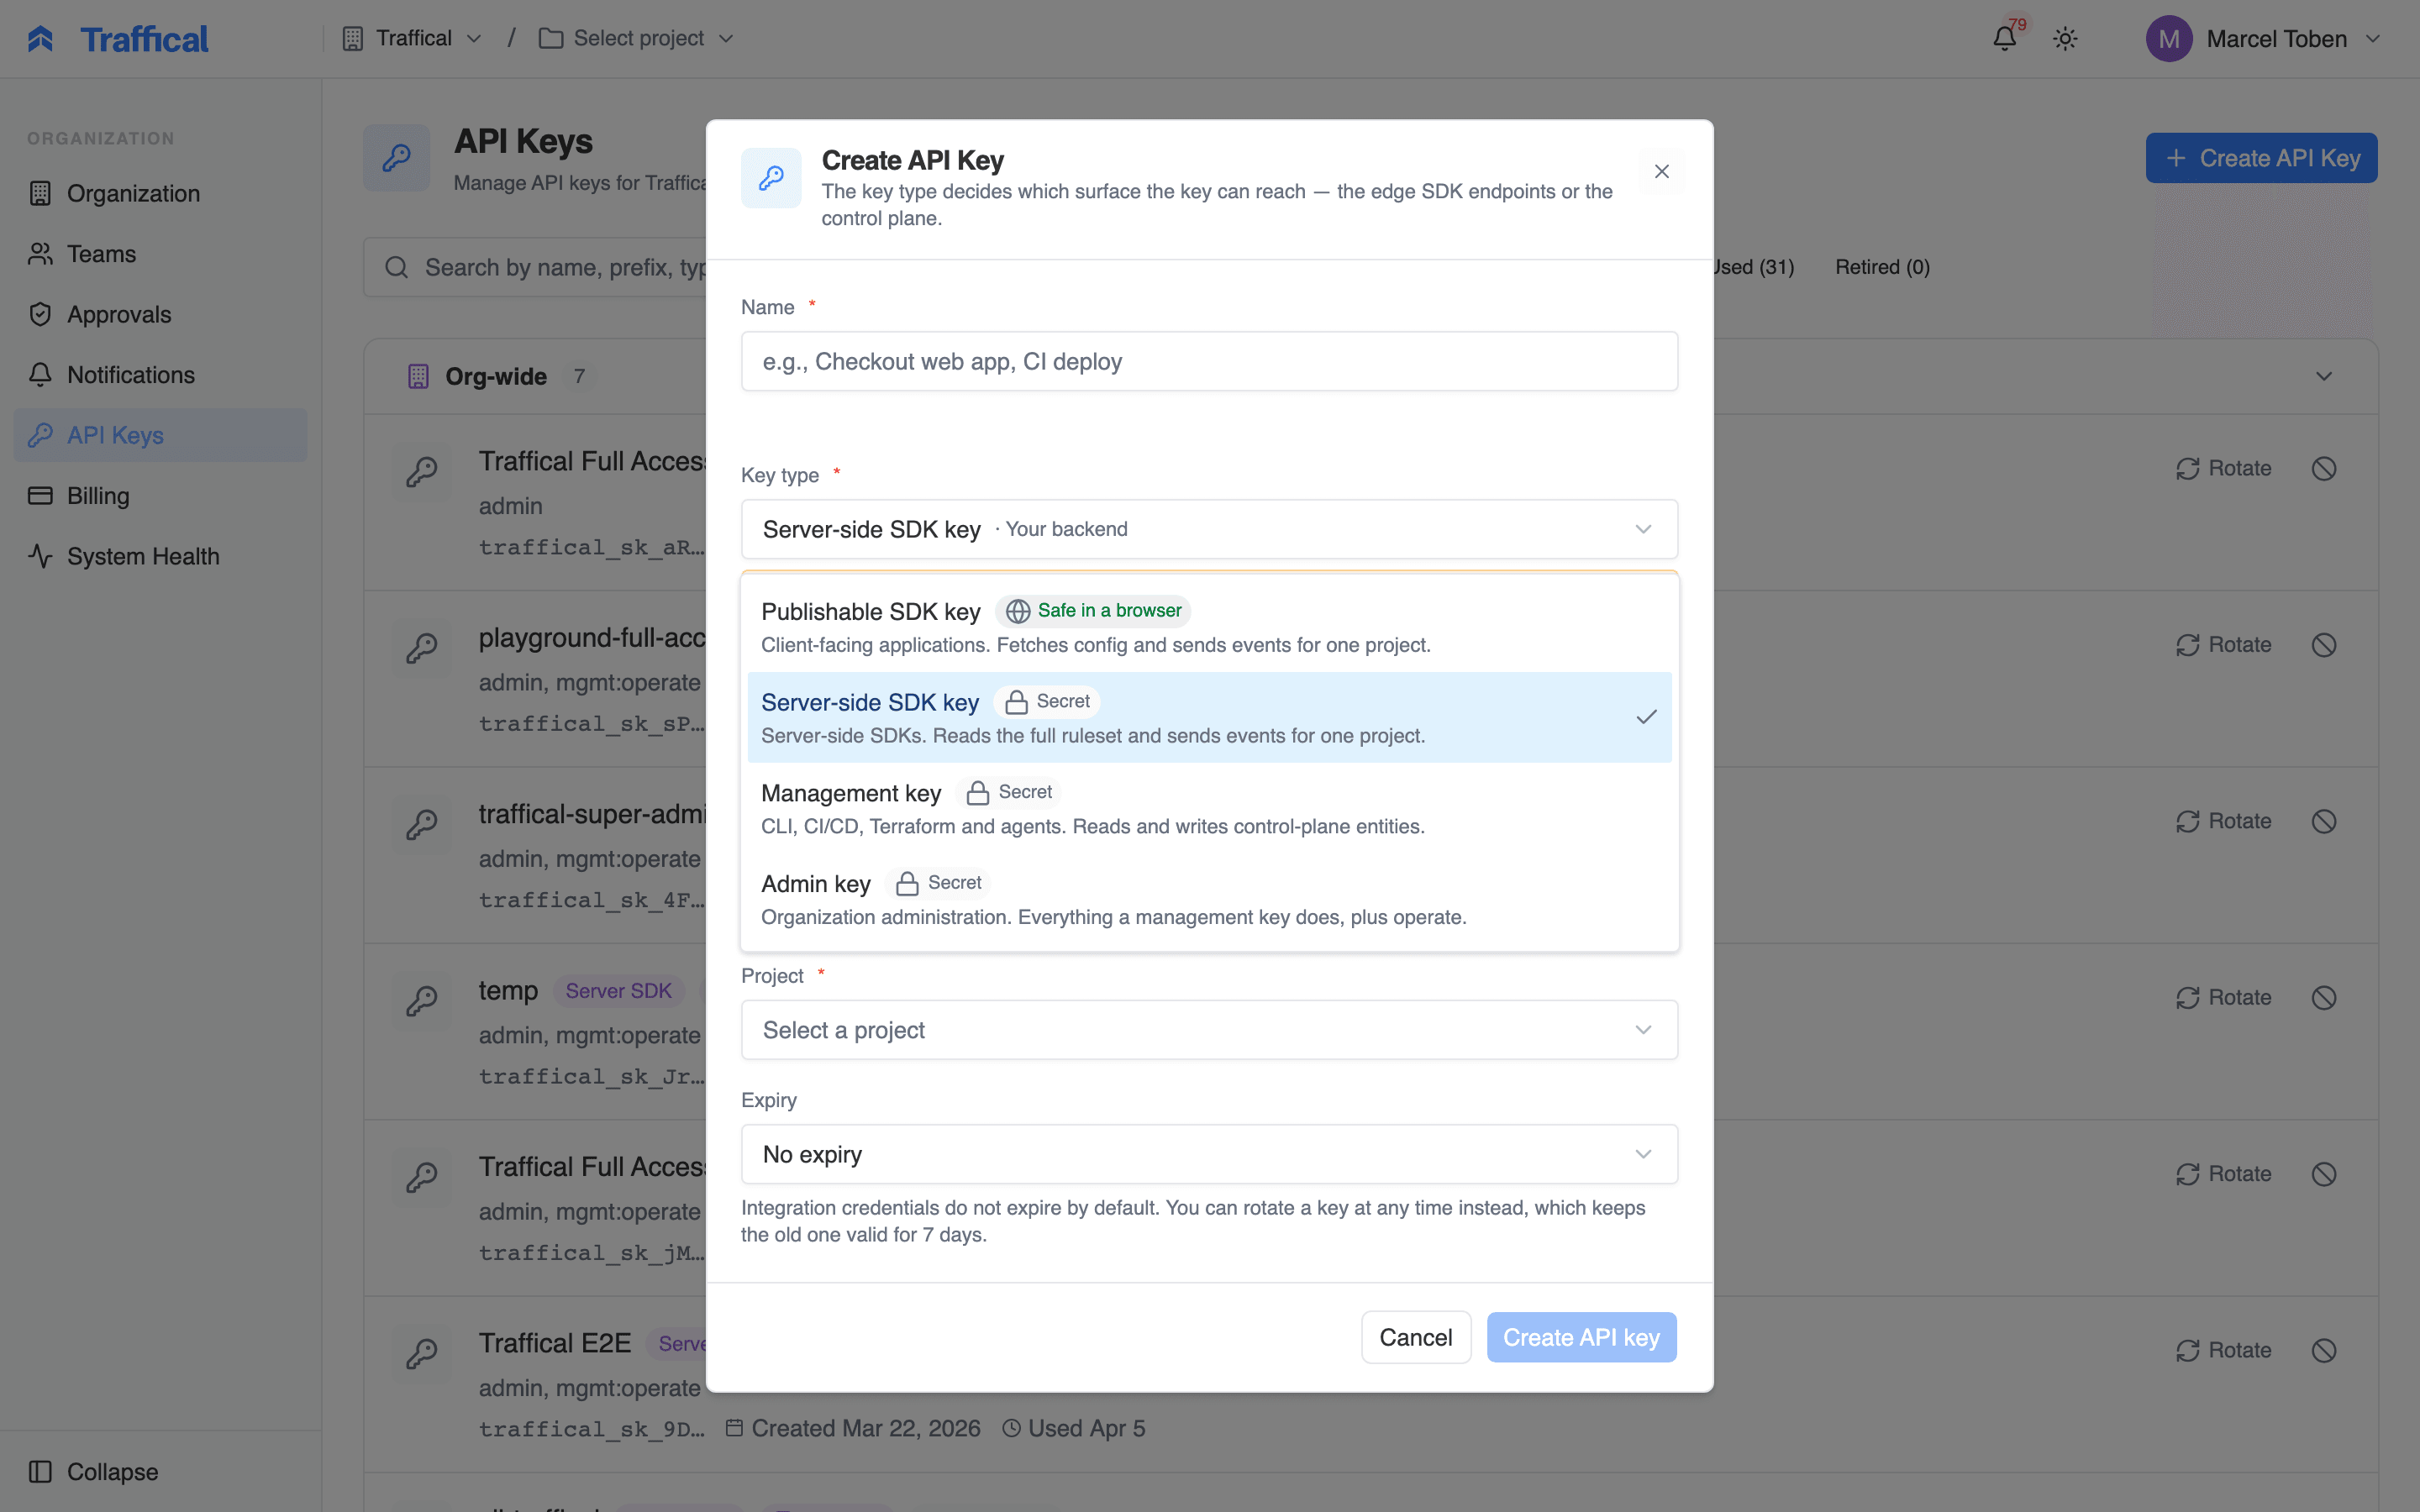Expand the user menu chevron
The height and width of the screenshot is (1512, 2420).
point(2373,38)
